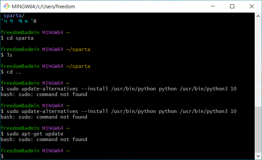Image resolution: width=262 pixels, height=160 pixels.
Task: Click the scrollbar up arrow
Action: 258,16
